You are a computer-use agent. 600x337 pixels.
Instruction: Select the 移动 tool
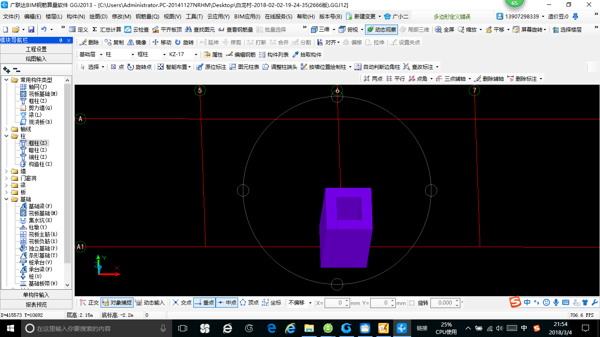(x=162, y=43)
